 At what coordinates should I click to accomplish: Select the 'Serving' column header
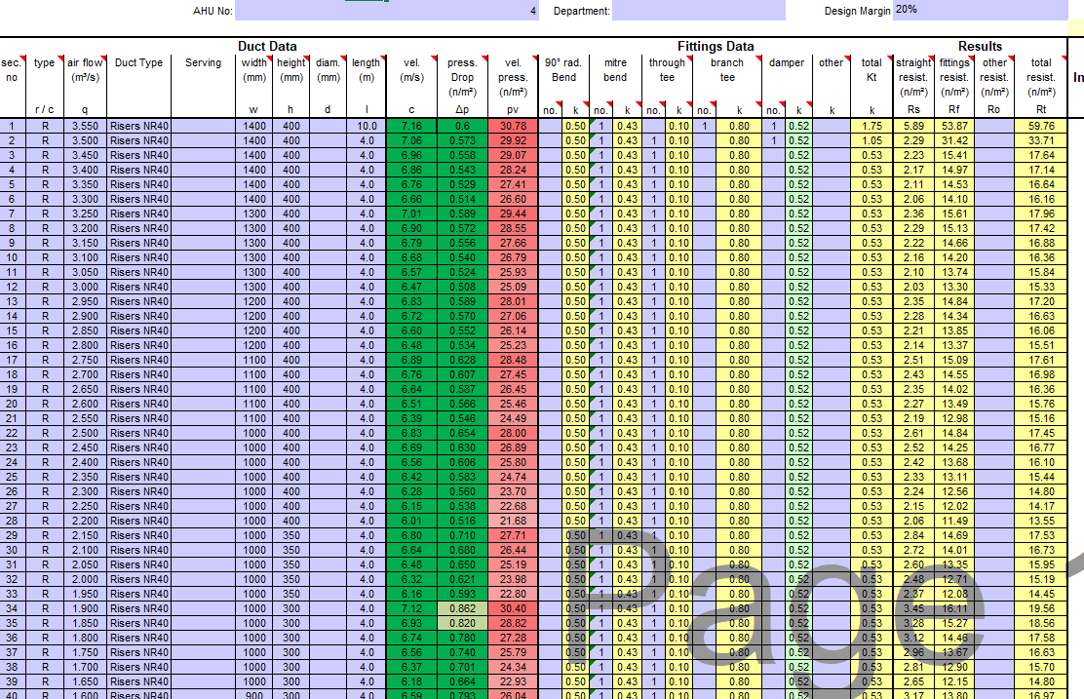click(x=203, y=63)
